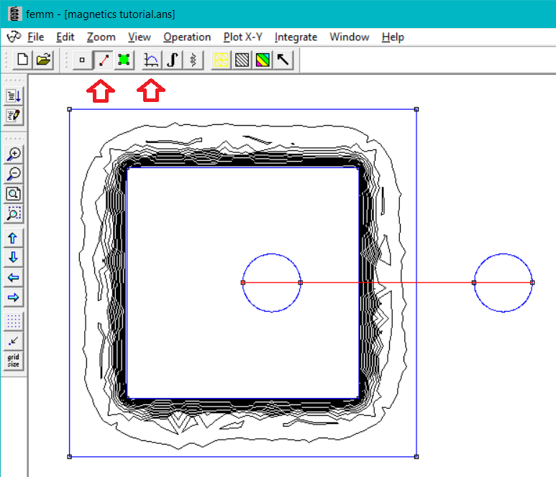The height and width of the screenshot is (477, 556).
Task: Click the notepad with pencil icon
Action: click(x=14, y=116)
